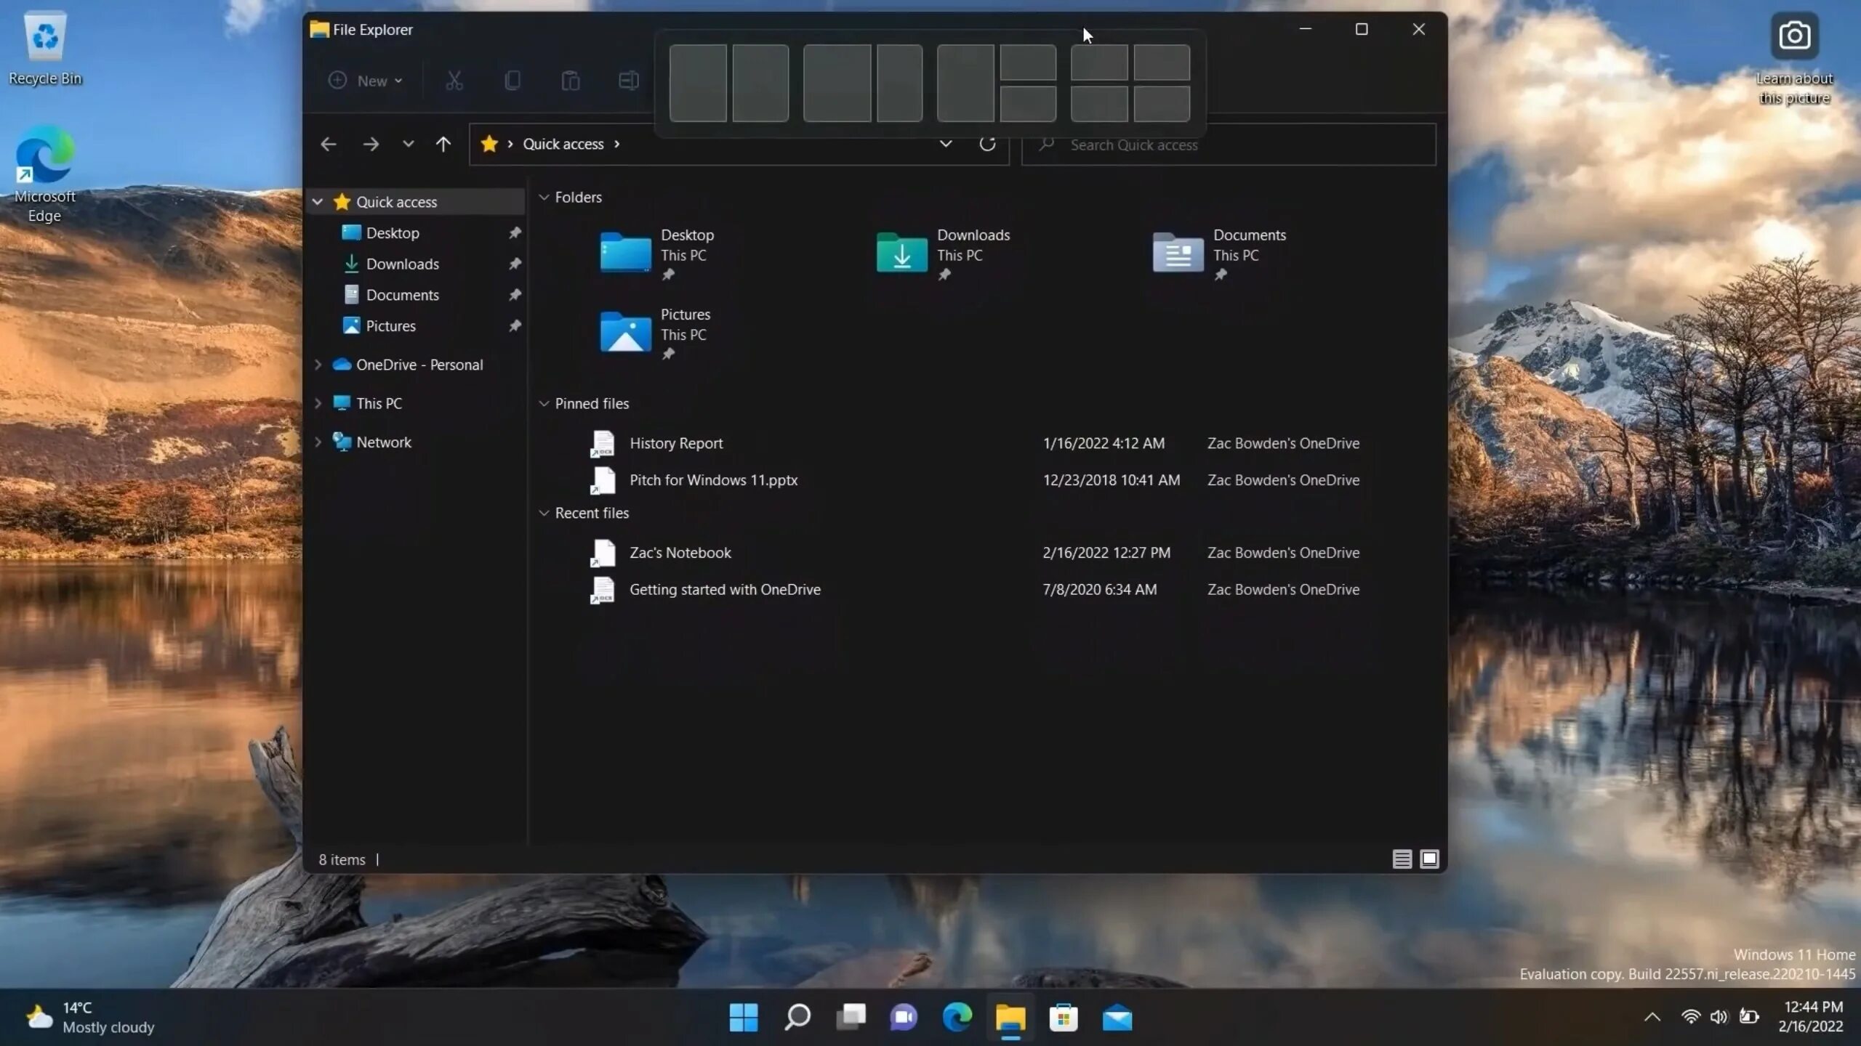Open the New item menu
This screenshot has width=1861, height=1046.
click(x=365, y=81)
